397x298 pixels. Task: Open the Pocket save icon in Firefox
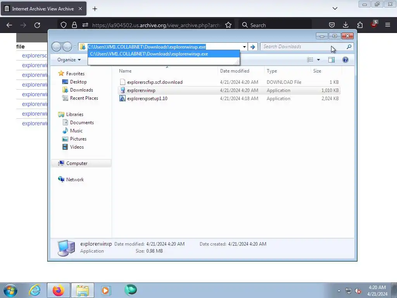(332, 25)
